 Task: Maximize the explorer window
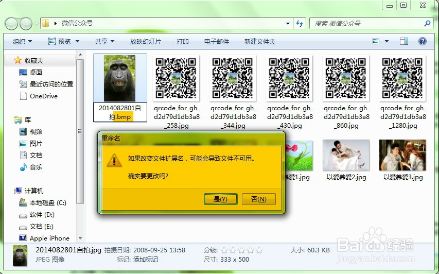tap(403, 5)
